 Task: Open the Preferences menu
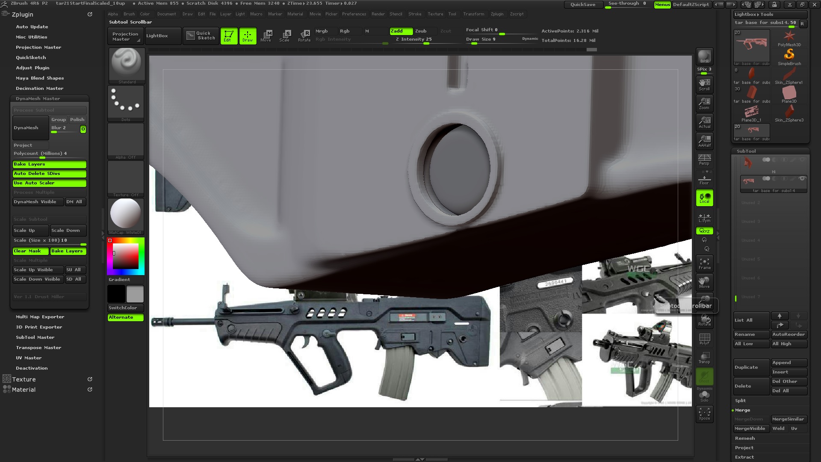coord(354,14)
